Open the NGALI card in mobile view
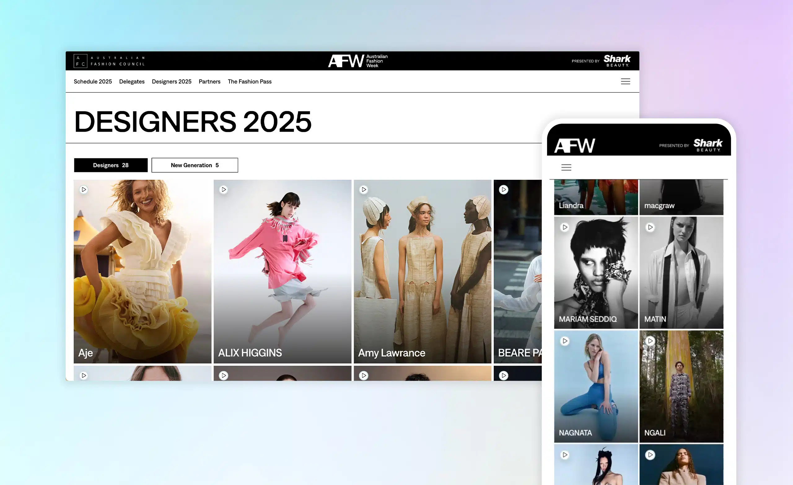Image resolution: width=793 pixels, height=485 pixels. pyautogui.click(x=681, y=386)
